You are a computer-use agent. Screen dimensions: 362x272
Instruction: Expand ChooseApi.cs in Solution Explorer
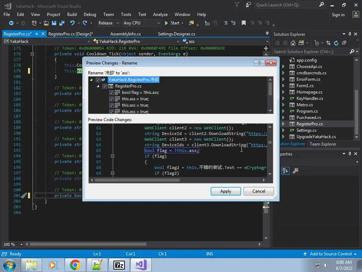click(283, 67)
